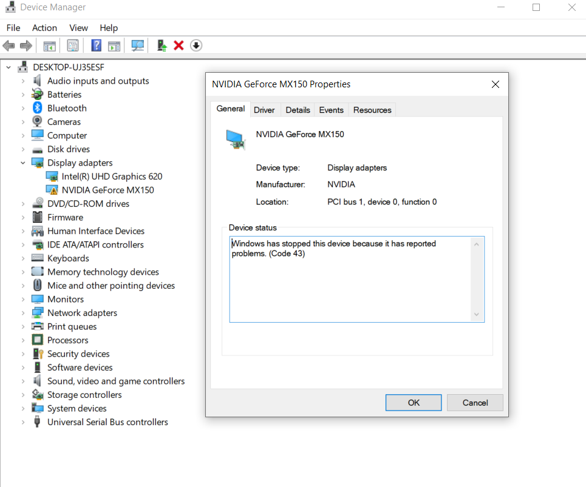Viewport: 586px width, 487px height.
Task: Click the Security devices icon
Action: click(38, 354)
